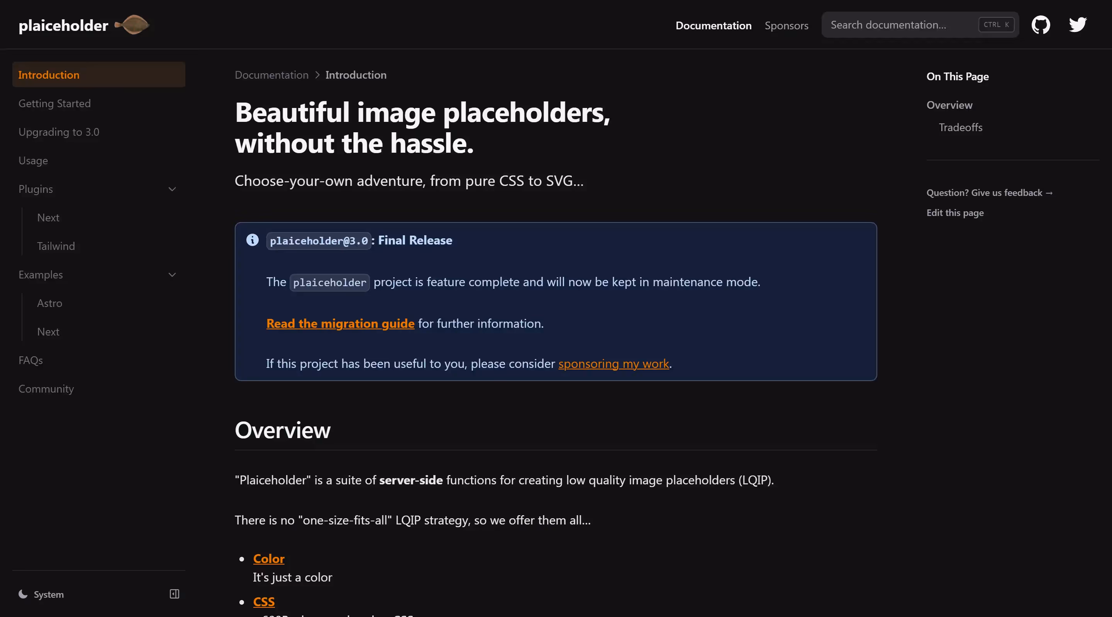Viewport: 1112px width, 617px height.
Task: Open the Astro example page
Action: (50, 303)
